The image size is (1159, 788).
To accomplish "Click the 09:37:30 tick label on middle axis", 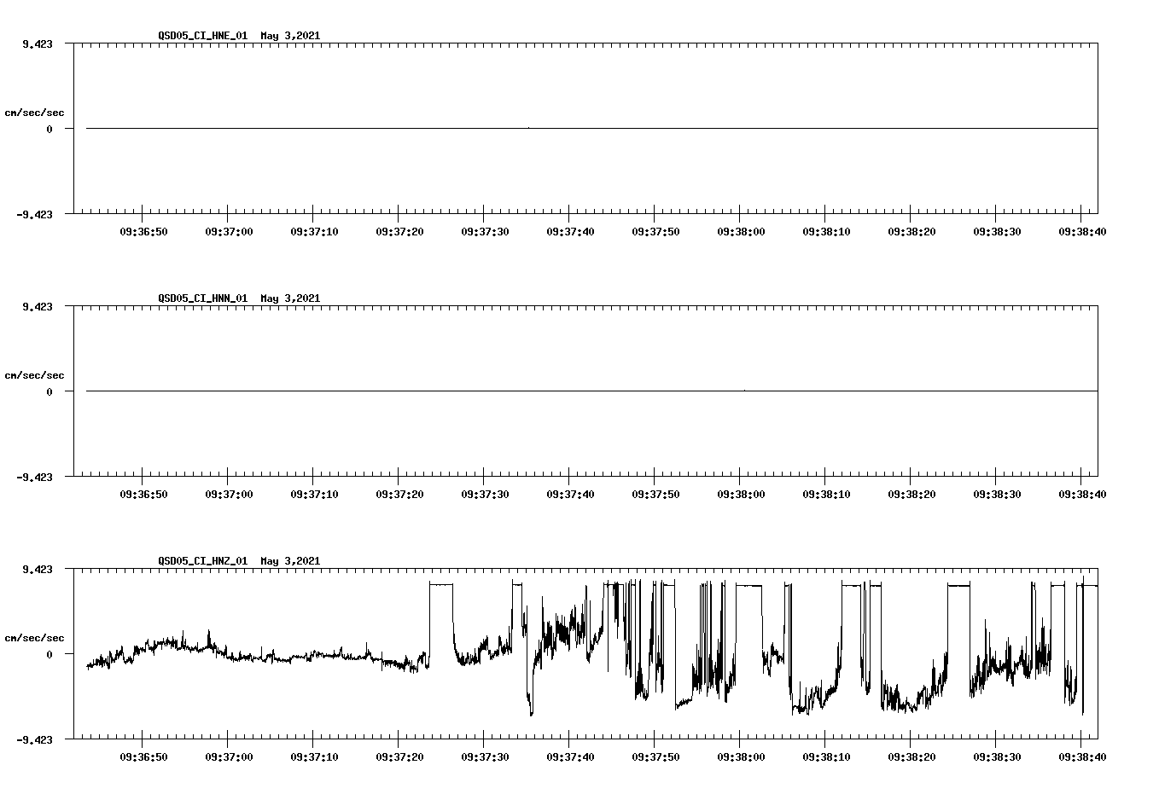I will tap(484, 493).
